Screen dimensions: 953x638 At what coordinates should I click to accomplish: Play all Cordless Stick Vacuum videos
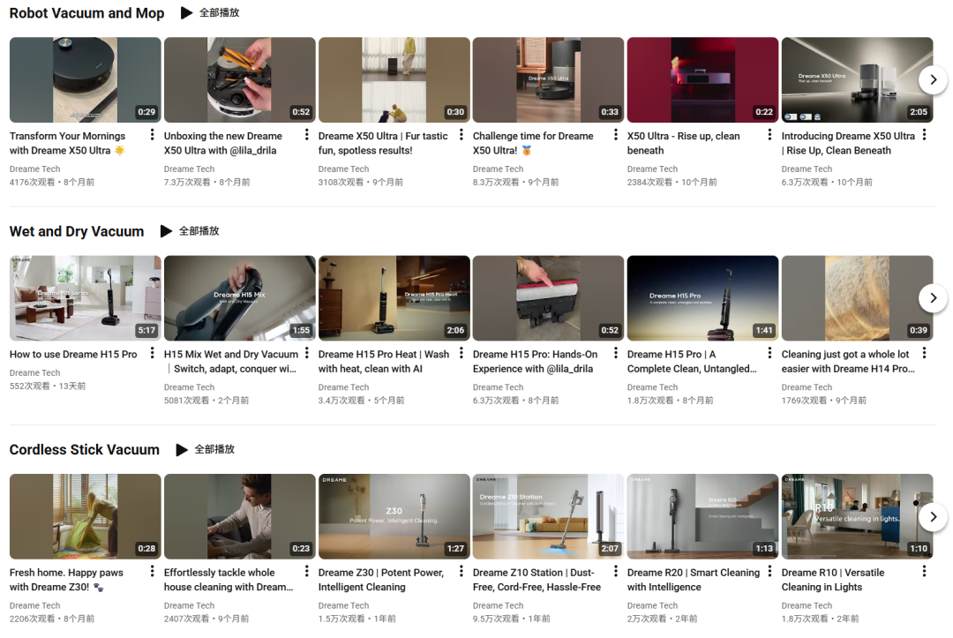pyautogui.click(x=206, y=449)
